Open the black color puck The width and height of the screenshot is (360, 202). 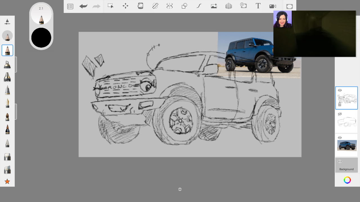click(x=41, y=38)
